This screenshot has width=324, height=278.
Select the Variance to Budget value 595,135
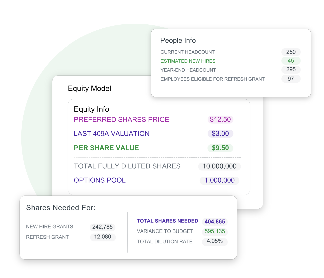click(x=215, y=231)
